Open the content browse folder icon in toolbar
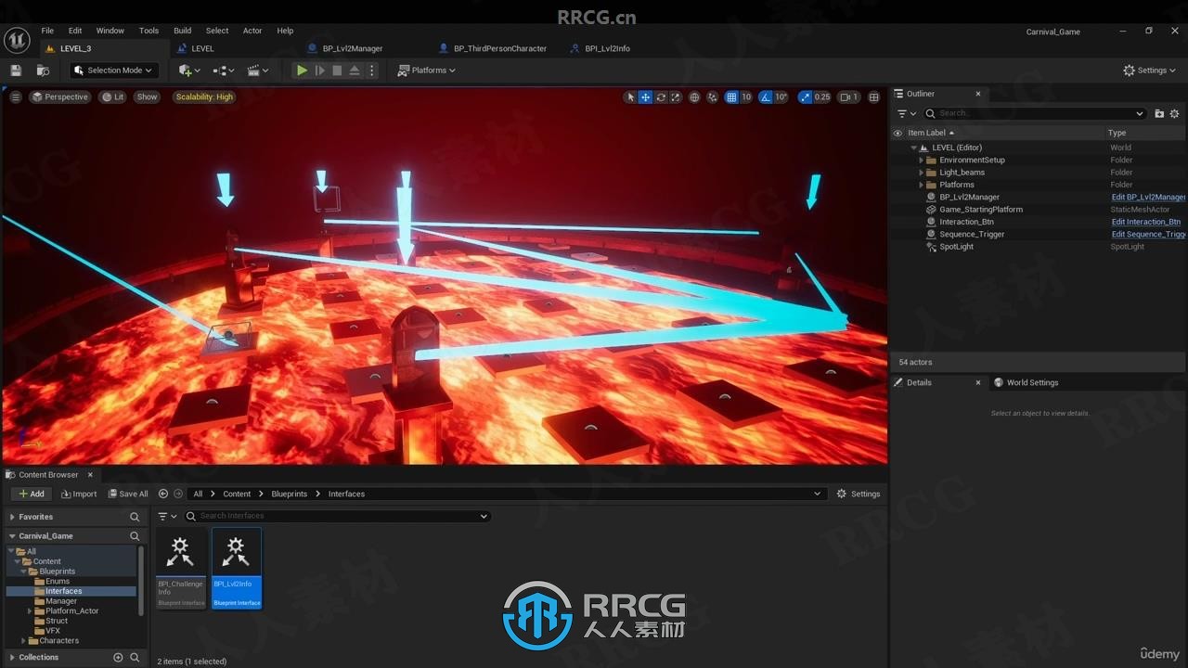This screenshot has height=668, width=1188. coord(43,71)
